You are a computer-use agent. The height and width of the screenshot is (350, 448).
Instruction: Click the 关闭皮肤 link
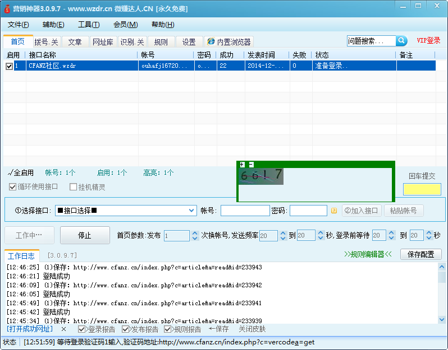(252, 329)
